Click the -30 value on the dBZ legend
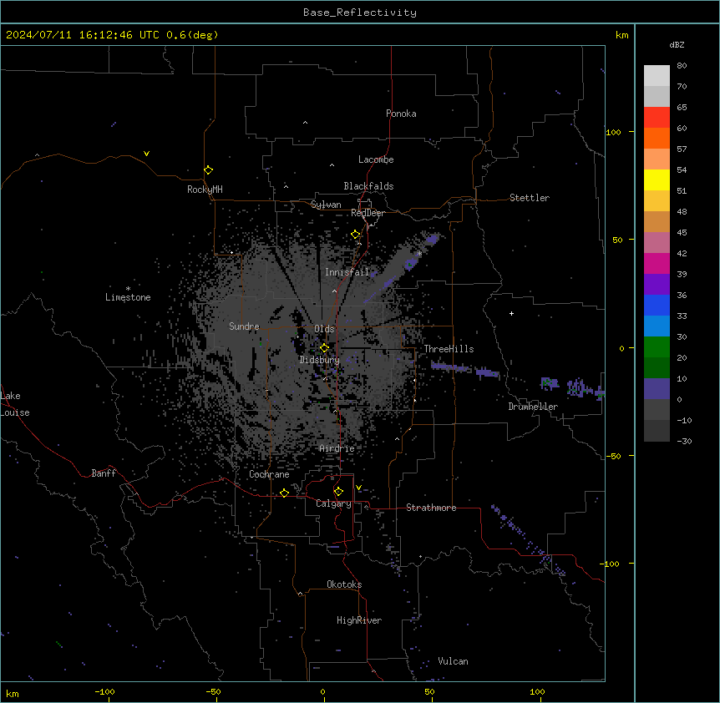720x703 pixels. coord(684,441)
